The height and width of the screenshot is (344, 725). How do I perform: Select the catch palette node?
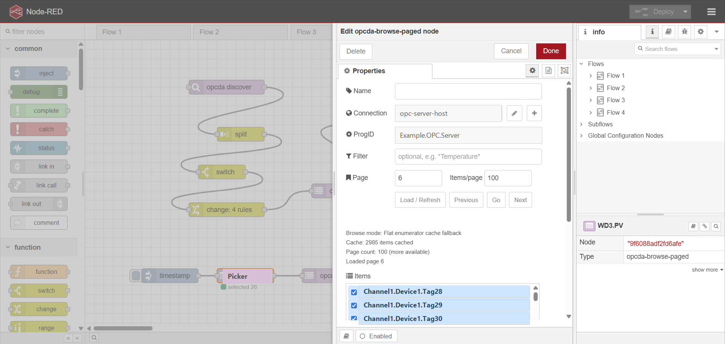click(39, 129)
